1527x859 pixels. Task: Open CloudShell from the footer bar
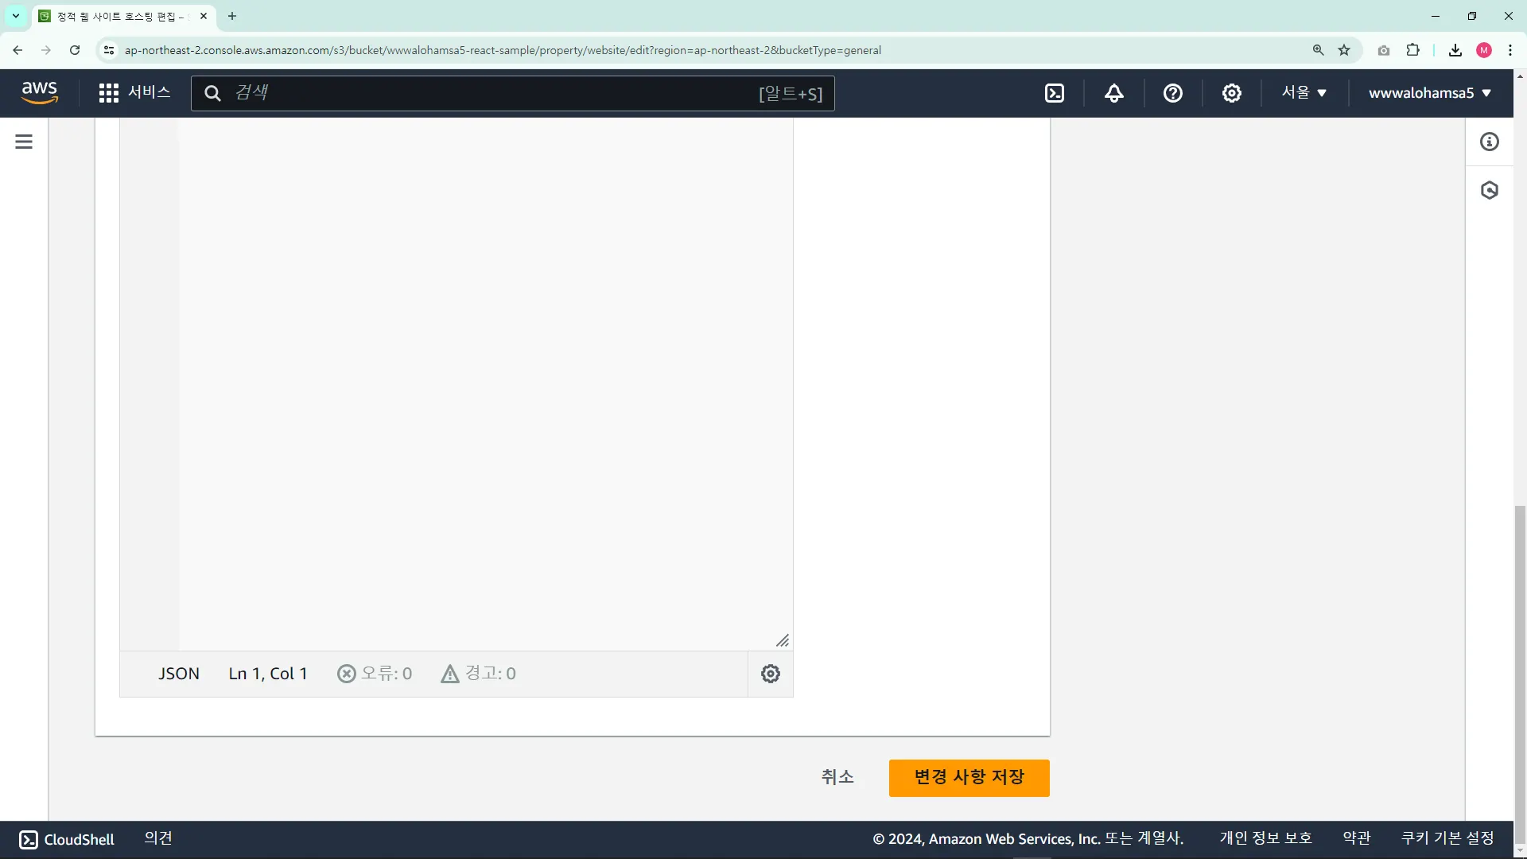point(67,839)
